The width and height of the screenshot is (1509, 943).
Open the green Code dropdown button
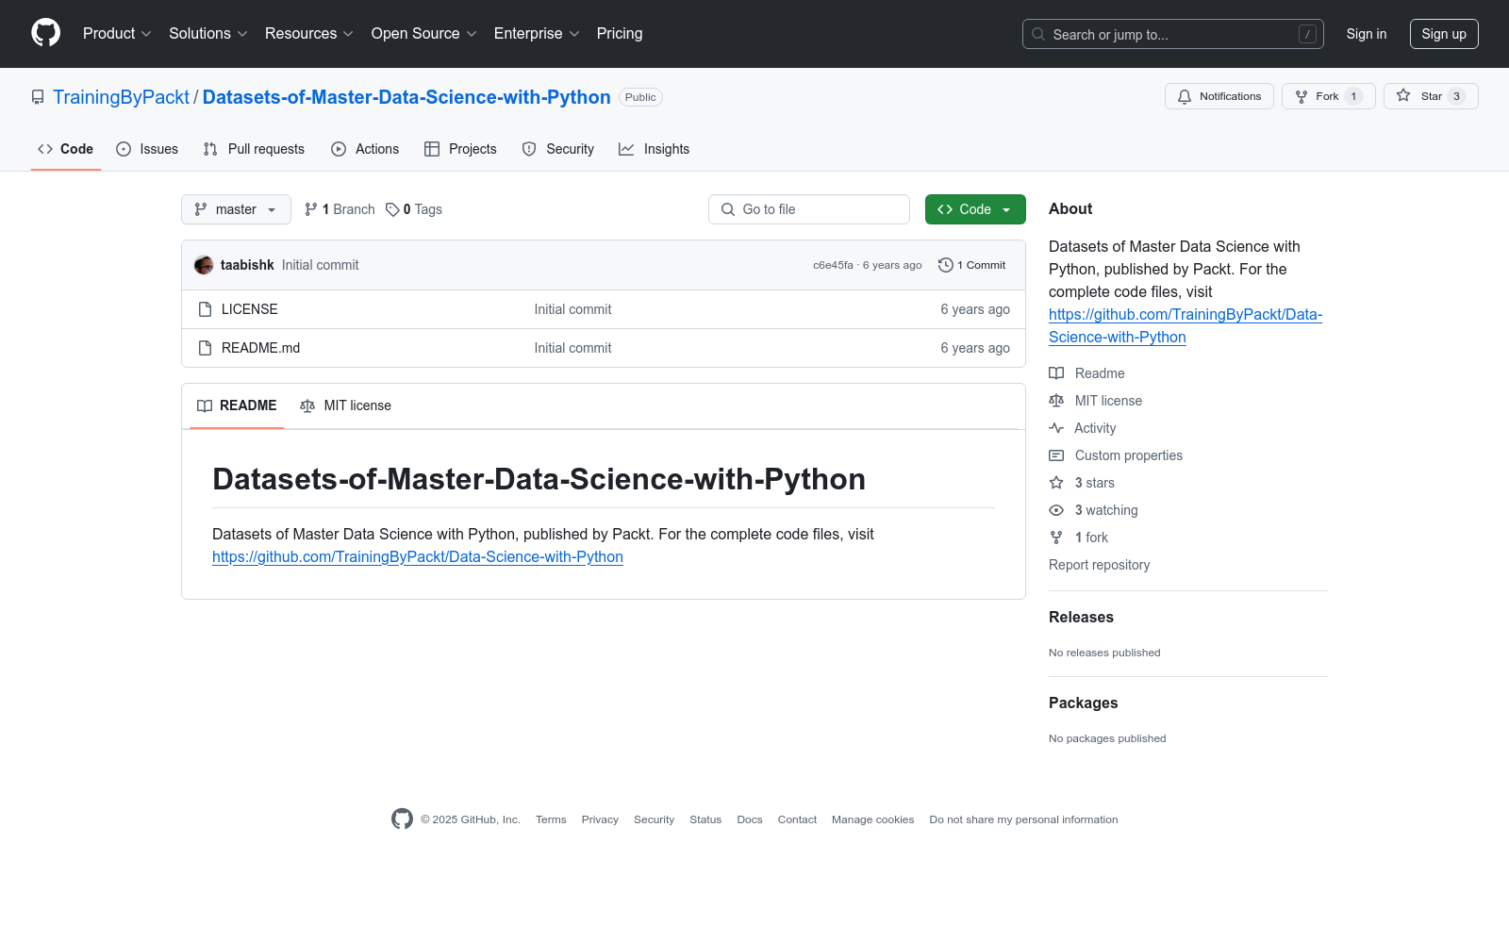pos(975,209)
